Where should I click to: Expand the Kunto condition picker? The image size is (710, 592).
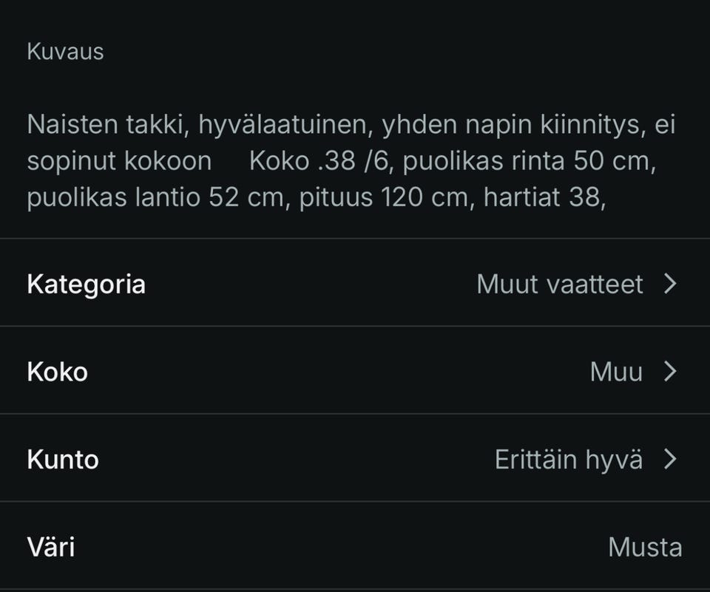coord(355,459)
